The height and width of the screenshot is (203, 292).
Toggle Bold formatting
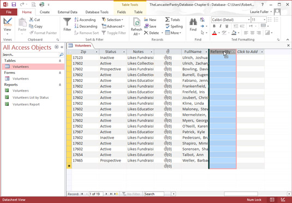click(214, 26)
